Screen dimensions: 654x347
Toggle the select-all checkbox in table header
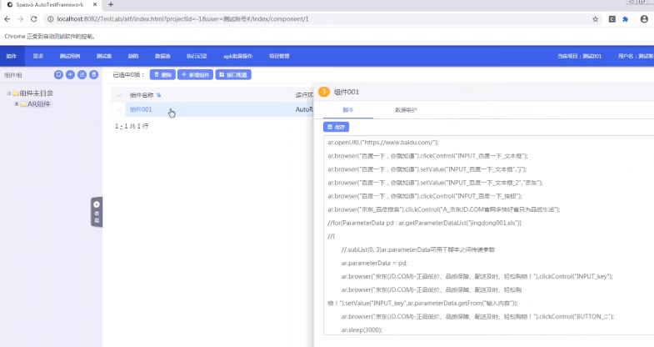tap(119, 94)
